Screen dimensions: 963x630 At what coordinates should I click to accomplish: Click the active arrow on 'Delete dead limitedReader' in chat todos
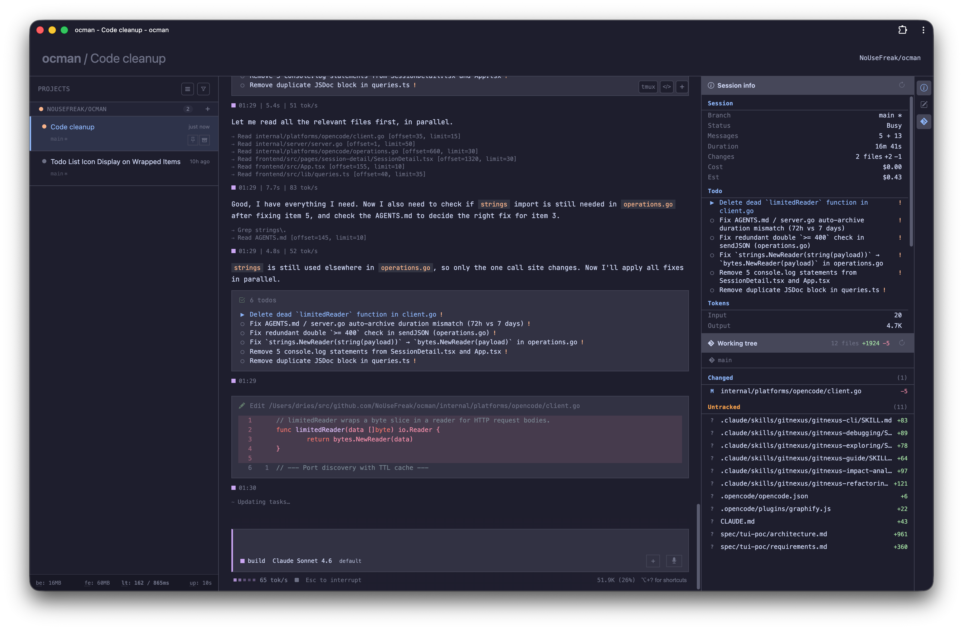[x=242, y=314]
